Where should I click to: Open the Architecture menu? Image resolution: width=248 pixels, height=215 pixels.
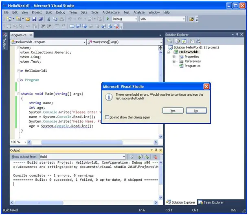tap(111, 12)
